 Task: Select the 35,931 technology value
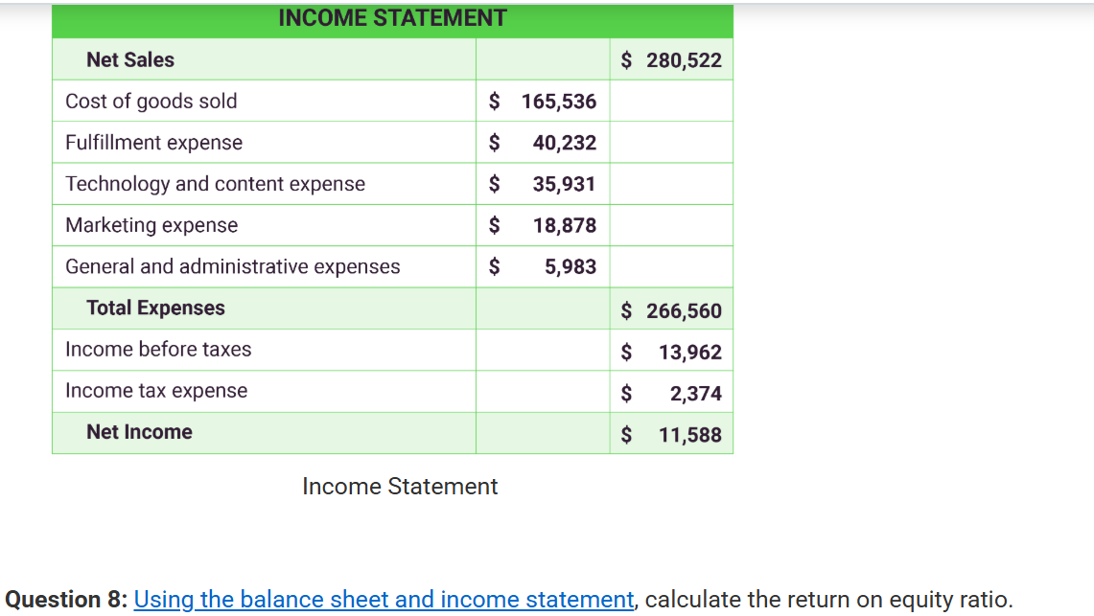564,184
